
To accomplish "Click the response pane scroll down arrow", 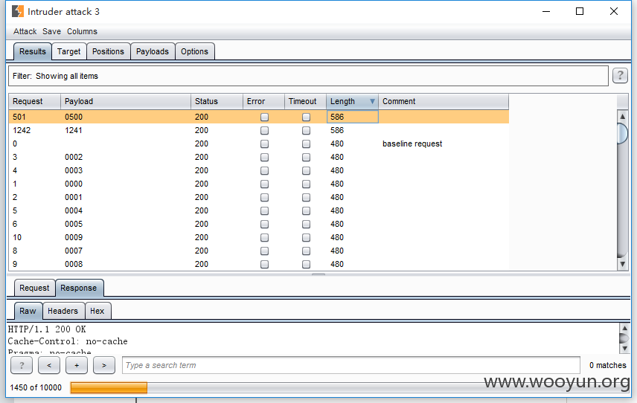I will (x=624, y=348).
